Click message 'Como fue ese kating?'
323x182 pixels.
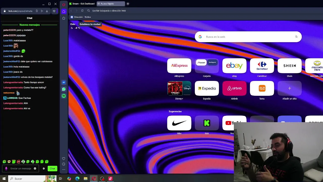pyautogui.click(x=35, y=87)
